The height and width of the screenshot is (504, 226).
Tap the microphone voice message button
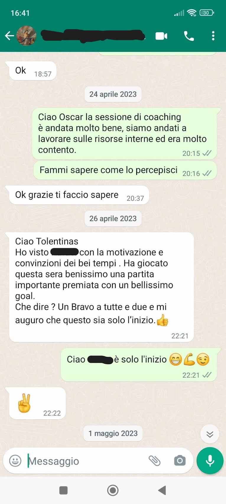(210, 460)
